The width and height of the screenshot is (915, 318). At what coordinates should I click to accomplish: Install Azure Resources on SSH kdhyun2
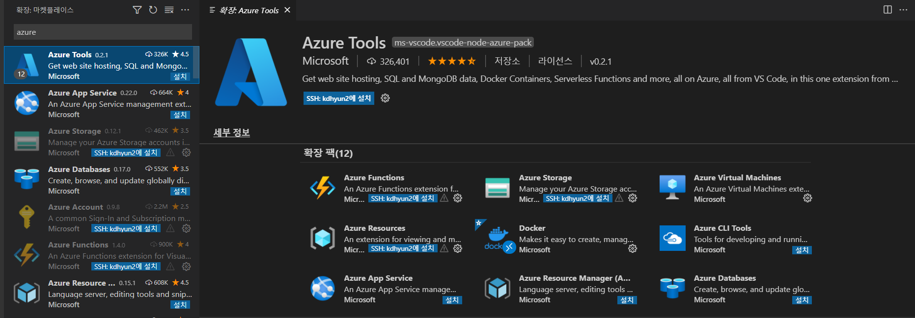(403, 248)
